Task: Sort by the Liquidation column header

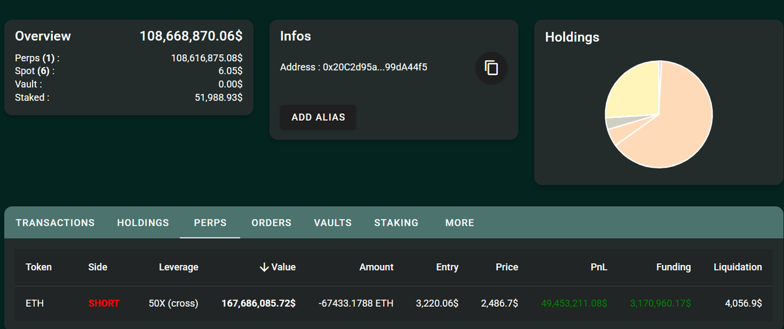Action: click(738, 267)
